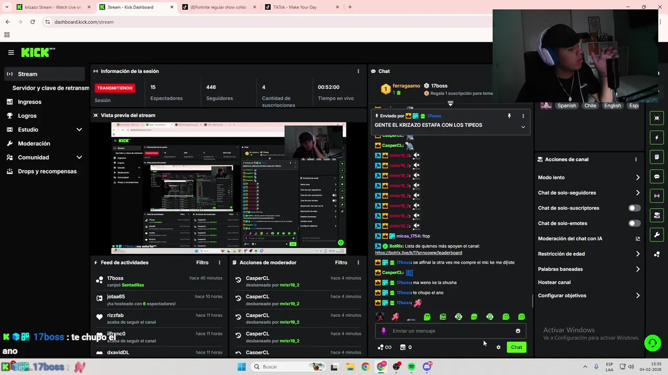Open chat settings gear

click(x=498, y=347)
